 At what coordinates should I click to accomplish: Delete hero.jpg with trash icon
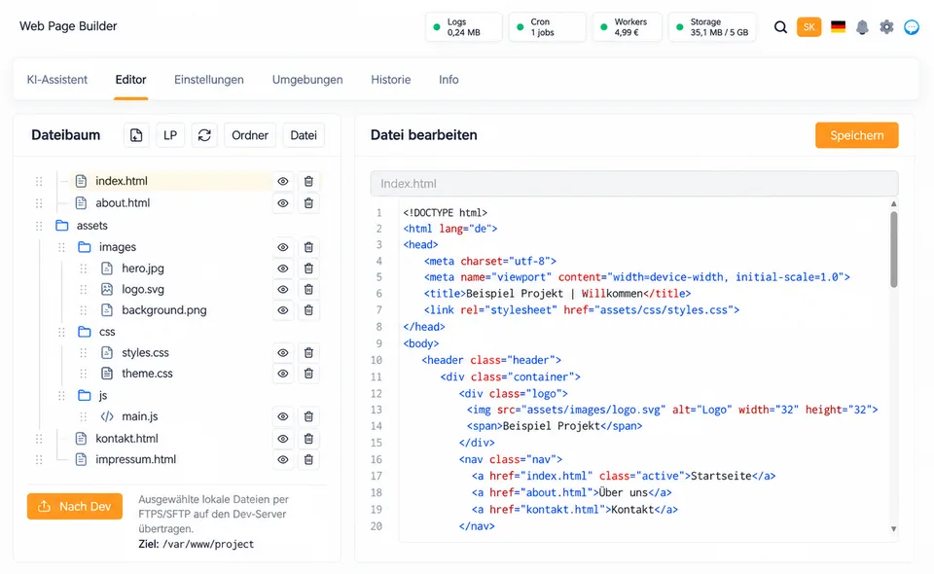(x=308, y=269)
